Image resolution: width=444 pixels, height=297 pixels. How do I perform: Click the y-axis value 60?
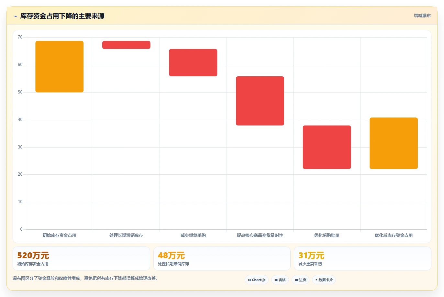(20, 65)
